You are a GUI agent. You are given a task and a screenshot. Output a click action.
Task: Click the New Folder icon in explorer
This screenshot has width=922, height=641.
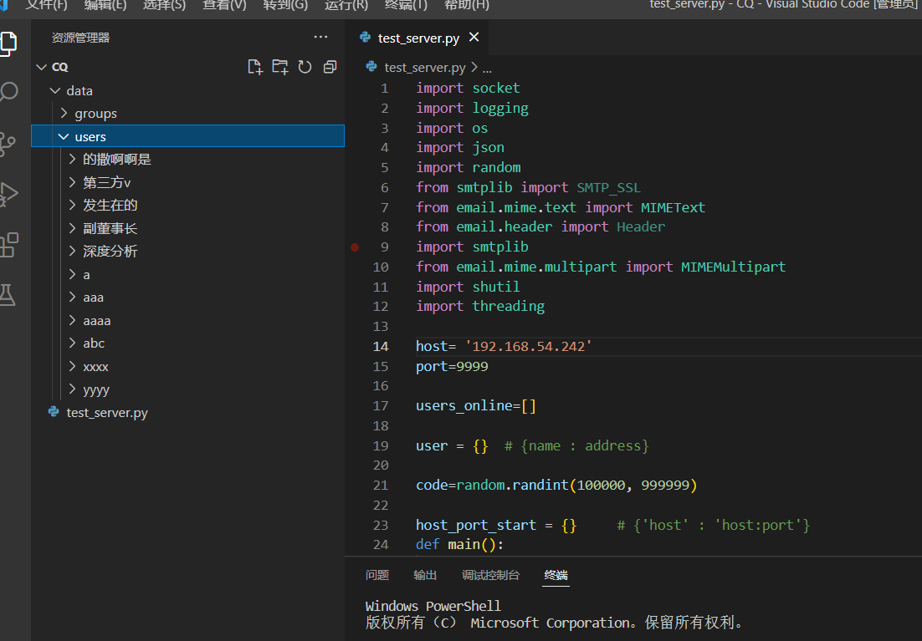point(280,67)
